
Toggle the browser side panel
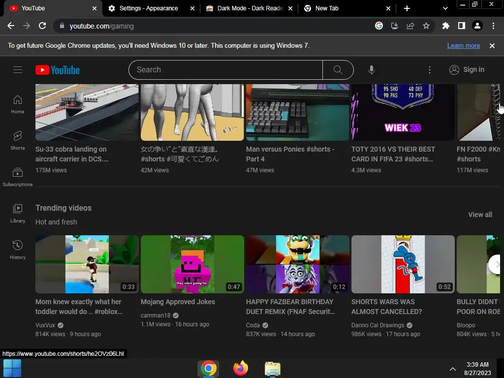pos(462,26)
